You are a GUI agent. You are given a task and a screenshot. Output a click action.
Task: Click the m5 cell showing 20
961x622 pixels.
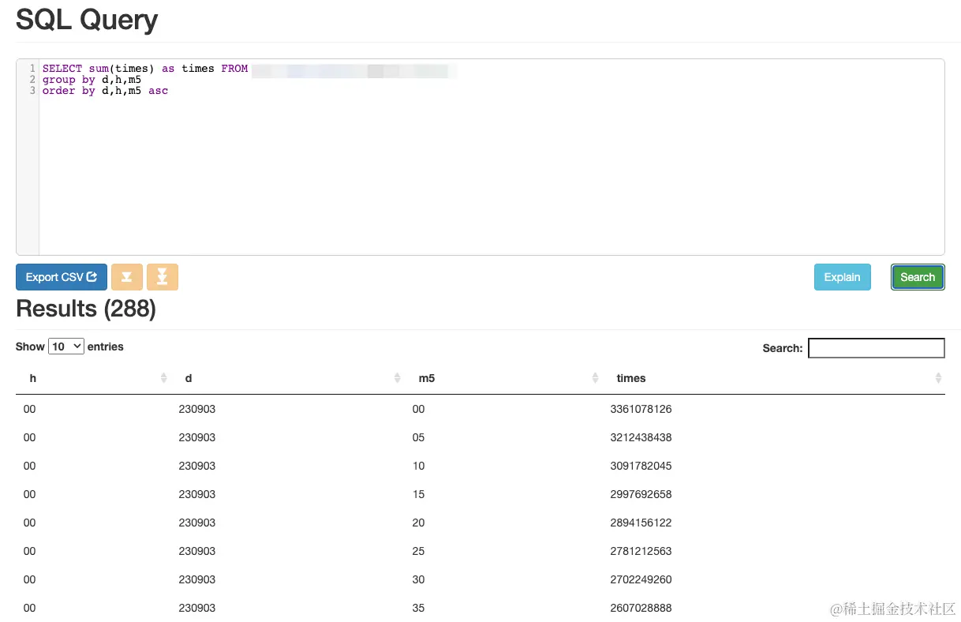pos(418,523)
